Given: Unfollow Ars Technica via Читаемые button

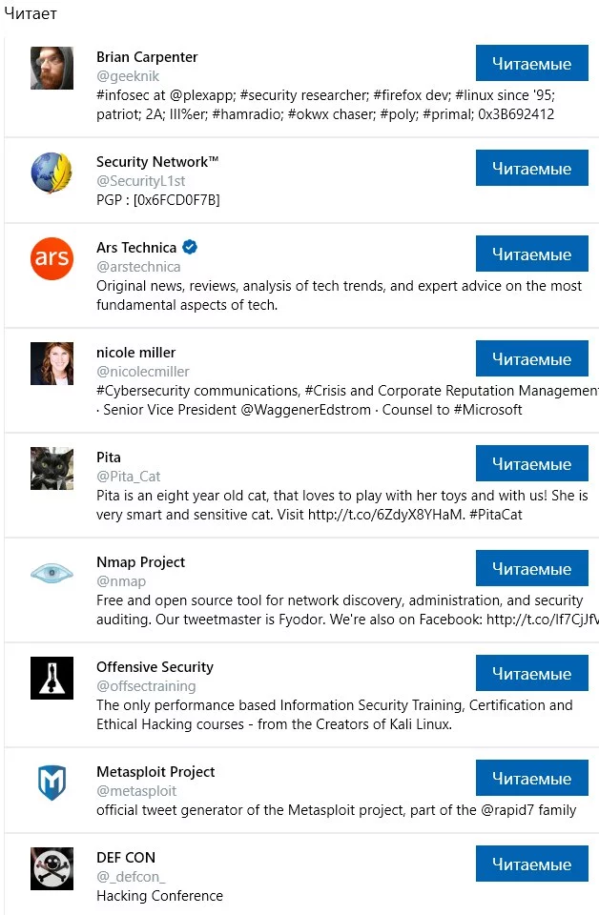Looking at the screenshot, I should [x=531, y=254].
